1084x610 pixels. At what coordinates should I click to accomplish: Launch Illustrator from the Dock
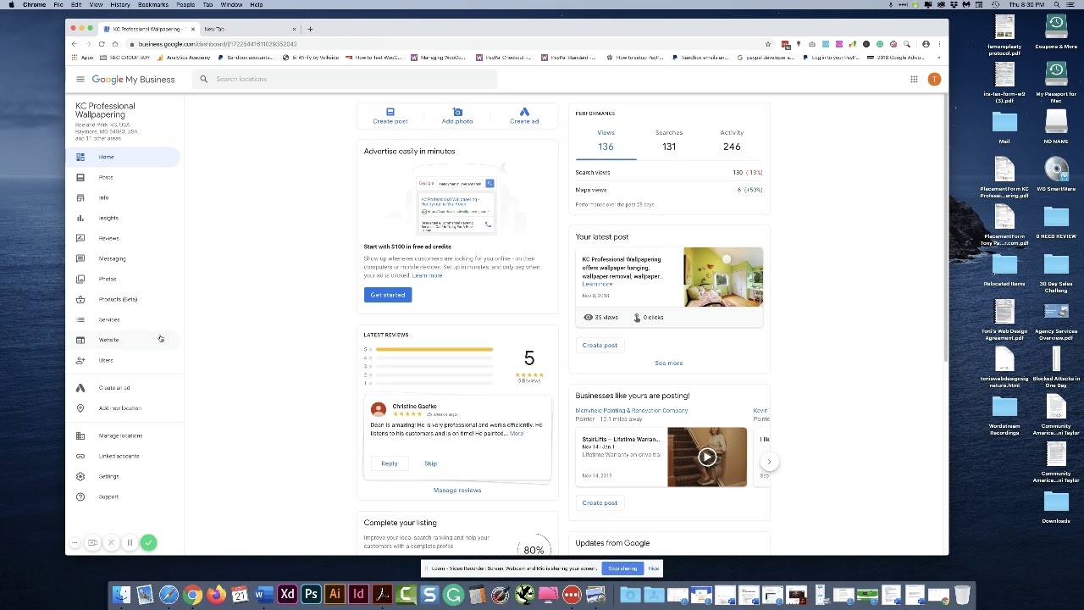pyautogui.click(x=335, y=595)
